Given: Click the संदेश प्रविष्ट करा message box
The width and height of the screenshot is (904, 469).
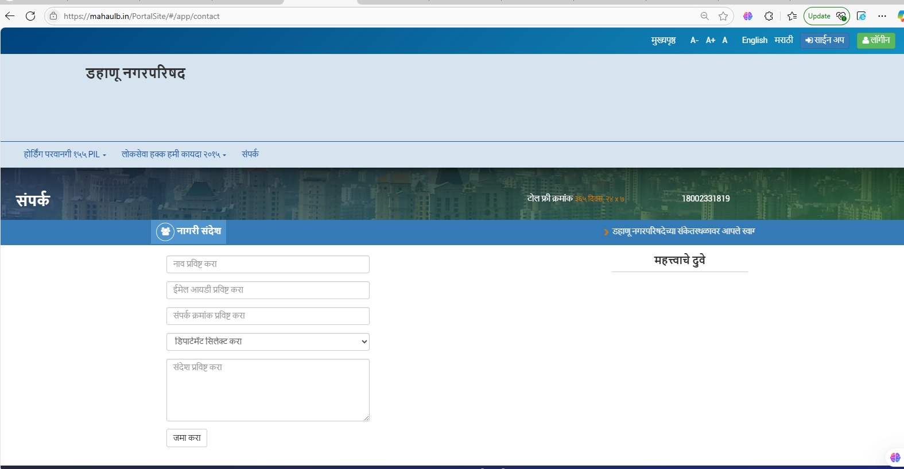Looking at the screenshot, I should (268, 390).
